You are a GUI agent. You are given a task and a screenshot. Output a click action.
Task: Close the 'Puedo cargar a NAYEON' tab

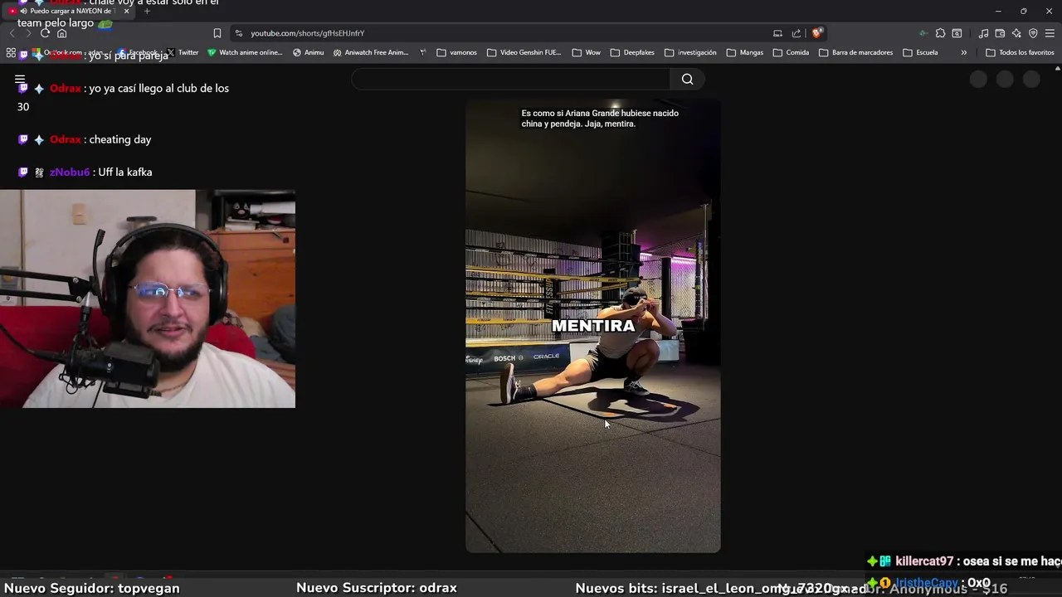click(126, 11)
